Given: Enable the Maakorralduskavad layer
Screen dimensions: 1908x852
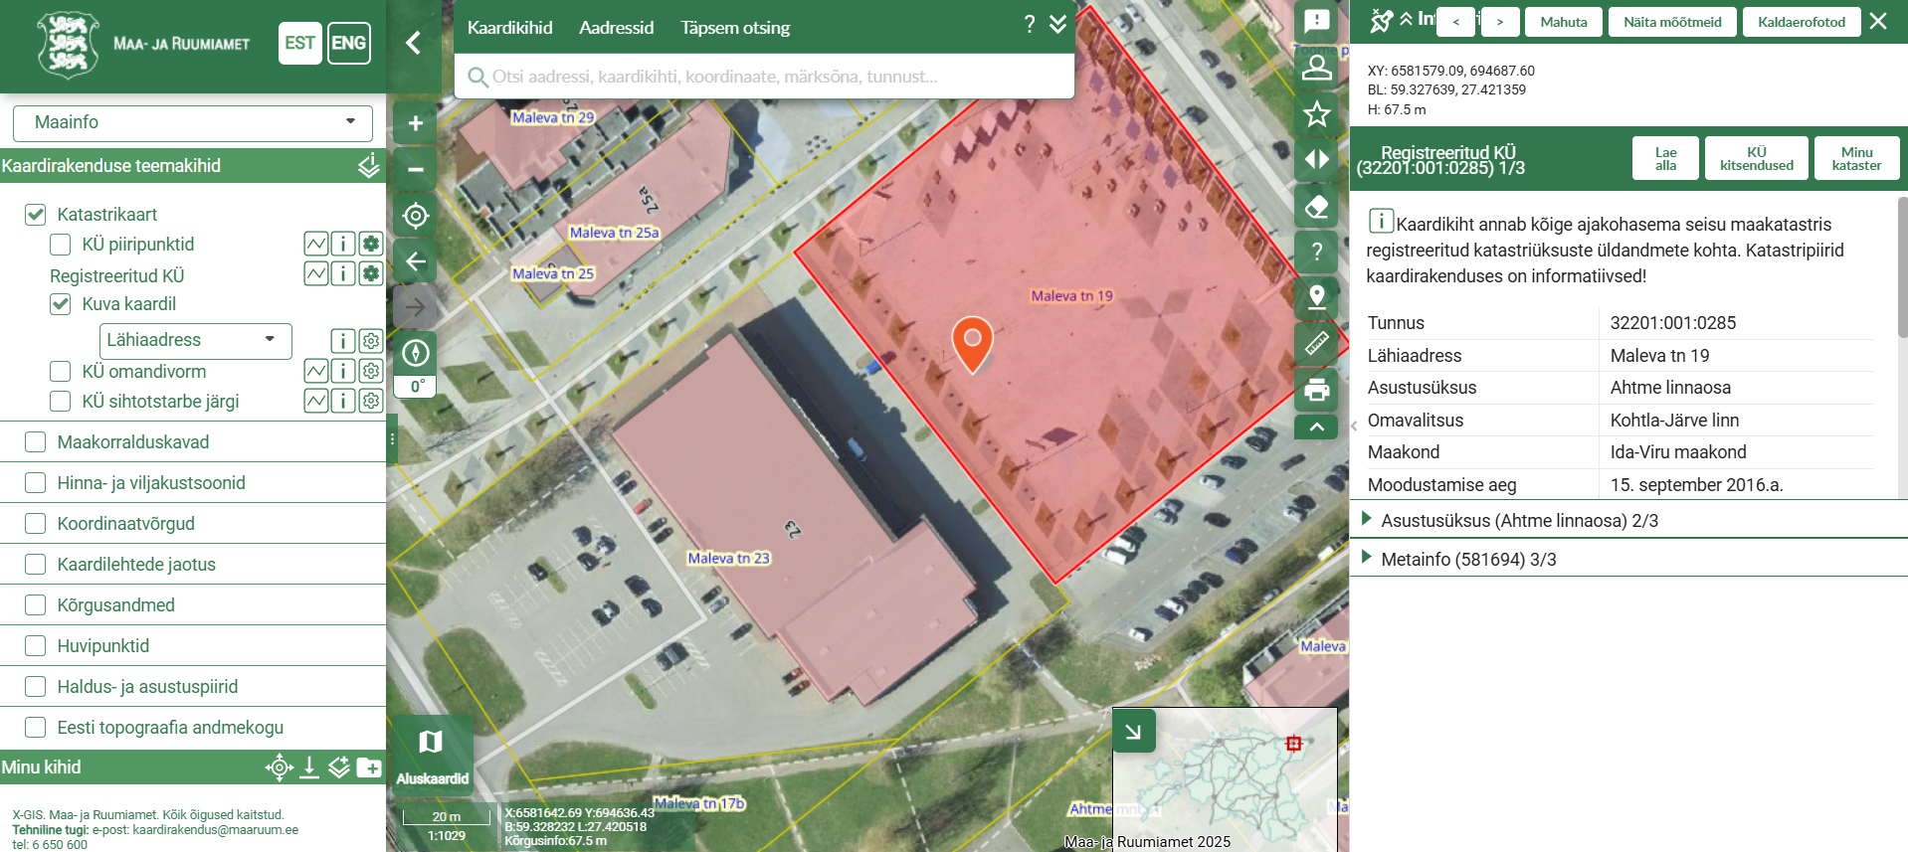Looking at the screenshot, I should [36, 442].
